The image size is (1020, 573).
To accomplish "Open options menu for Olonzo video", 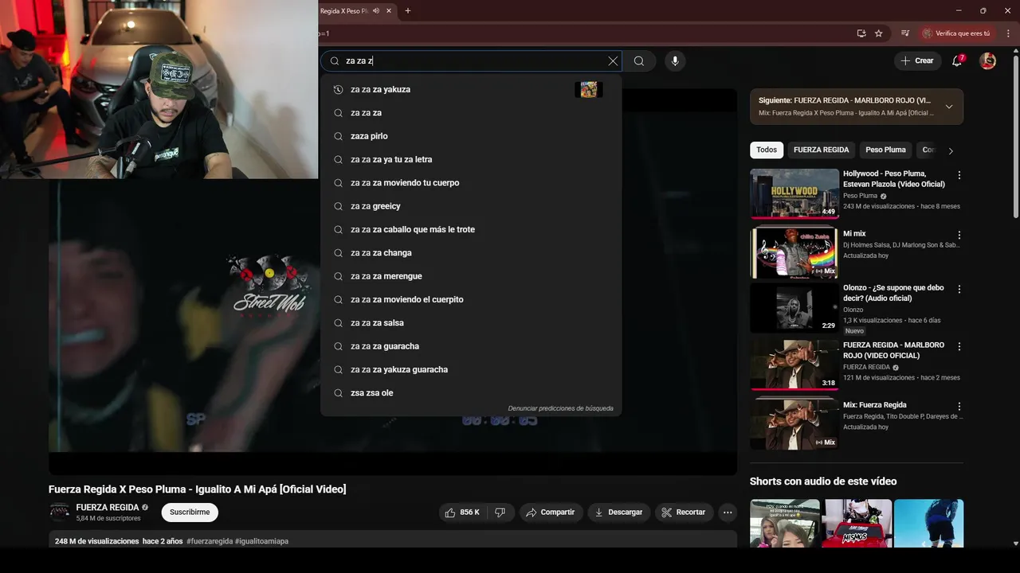I will pyautogui.click(x=959, y=290).
